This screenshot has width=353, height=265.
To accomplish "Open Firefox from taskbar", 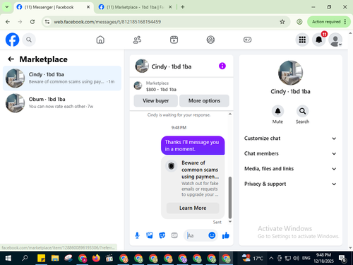I will (x=96, y=258).
